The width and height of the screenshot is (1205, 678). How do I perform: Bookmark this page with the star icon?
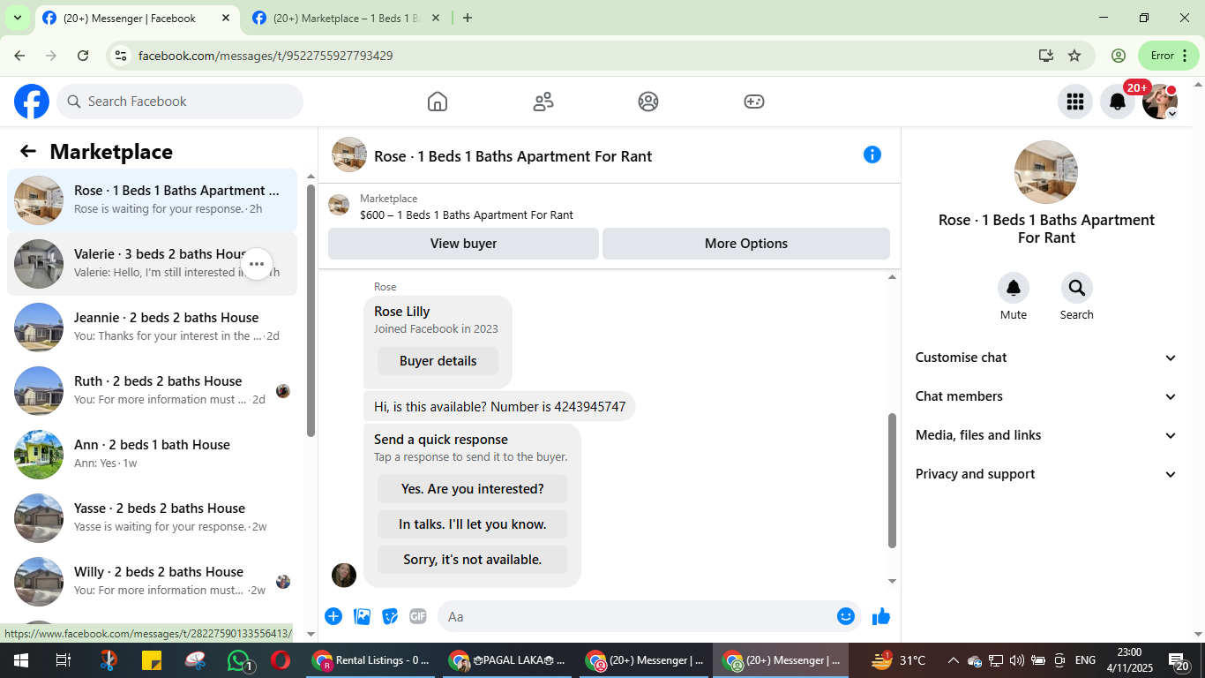click(x=1074, y=56)
